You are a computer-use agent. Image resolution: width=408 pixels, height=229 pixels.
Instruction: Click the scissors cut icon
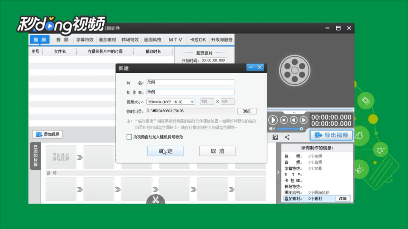point(156,200)
